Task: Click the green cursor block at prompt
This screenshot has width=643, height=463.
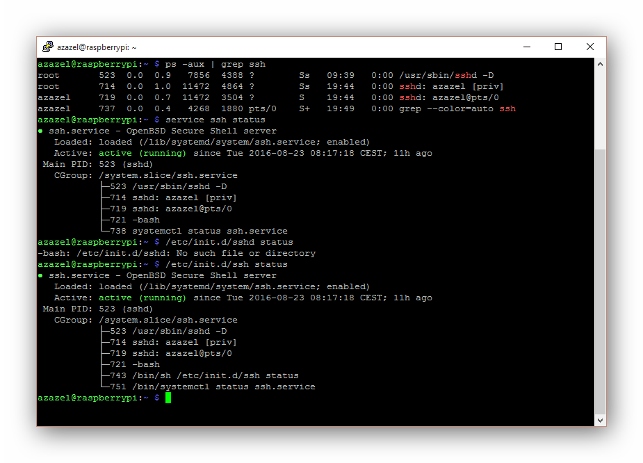Action: (x=168, y=398)
